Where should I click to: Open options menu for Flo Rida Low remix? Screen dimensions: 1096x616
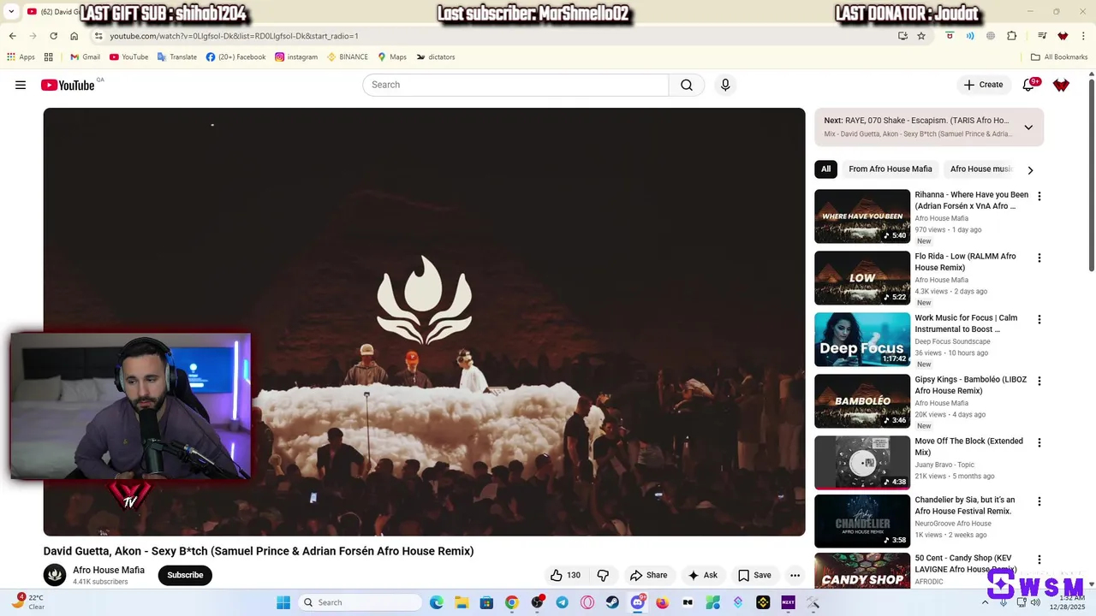click(1039, 258)
